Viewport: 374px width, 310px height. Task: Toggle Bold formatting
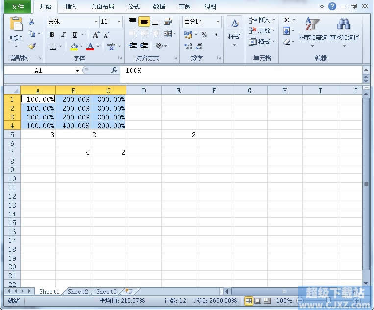pyautogui.click(x=52, y=35)
